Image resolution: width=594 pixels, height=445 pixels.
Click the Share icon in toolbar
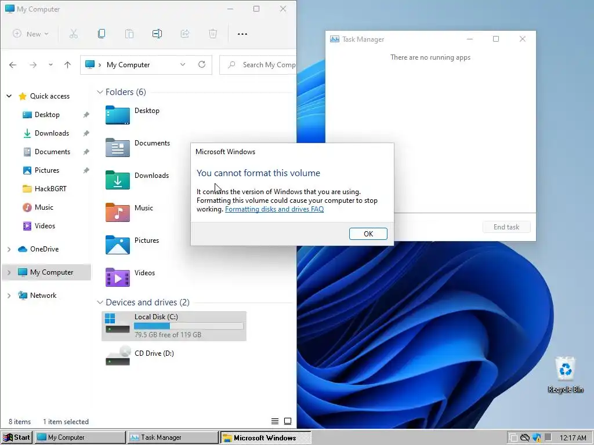pos(185,34)
